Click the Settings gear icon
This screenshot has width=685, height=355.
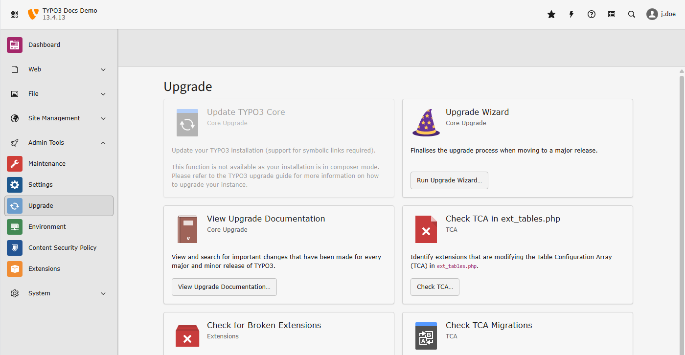click(15, 185)
